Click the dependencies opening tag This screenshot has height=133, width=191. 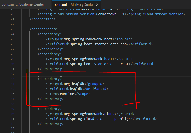tap(44, 29)
